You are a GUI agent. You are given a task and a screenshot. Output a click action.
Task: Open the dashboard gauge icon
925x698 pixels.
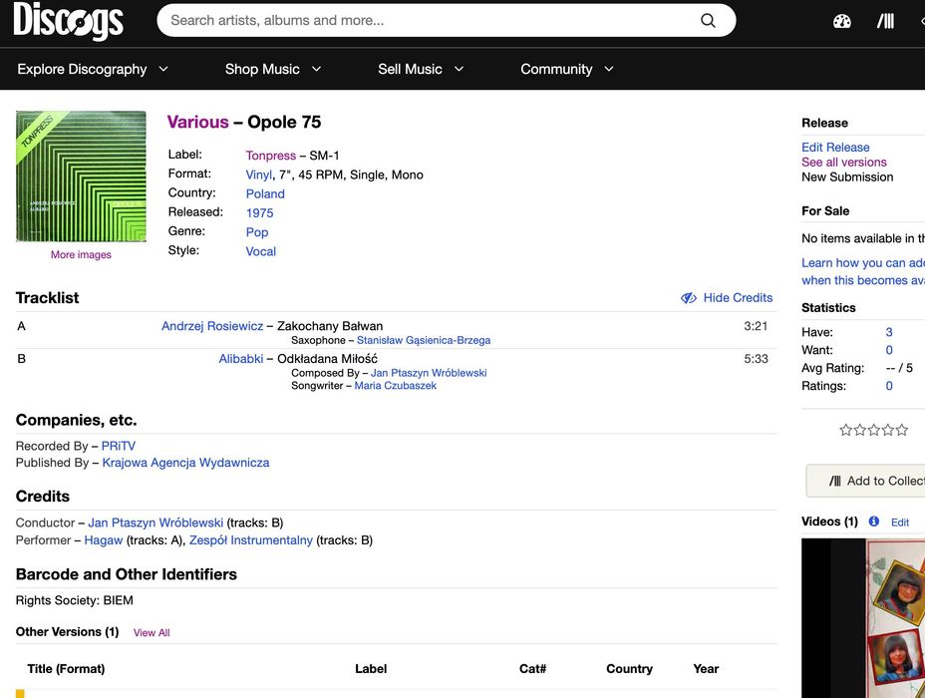(x=842, y=22)
